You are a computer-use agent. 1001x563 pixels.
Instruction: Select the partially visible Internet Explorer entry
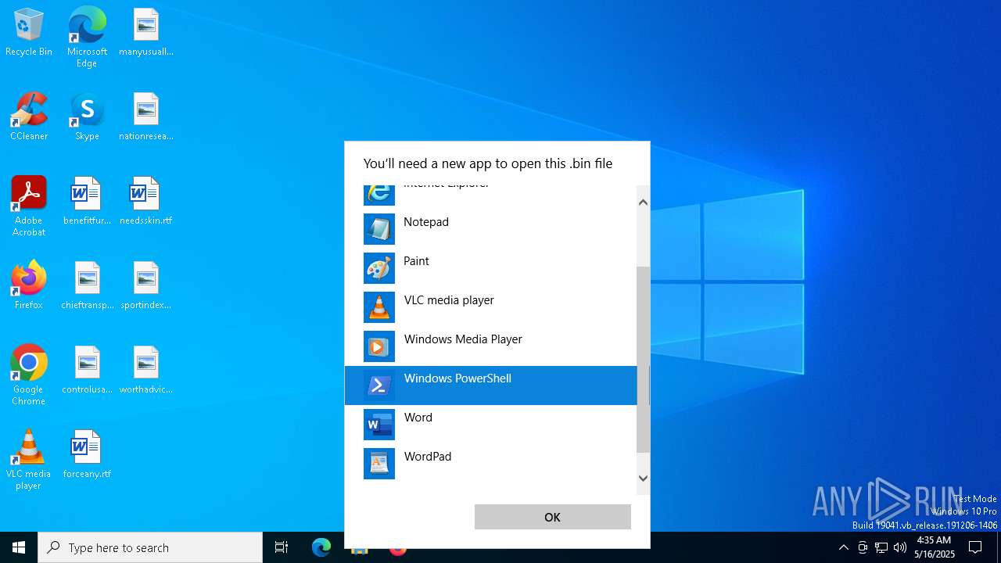[491, 195]
